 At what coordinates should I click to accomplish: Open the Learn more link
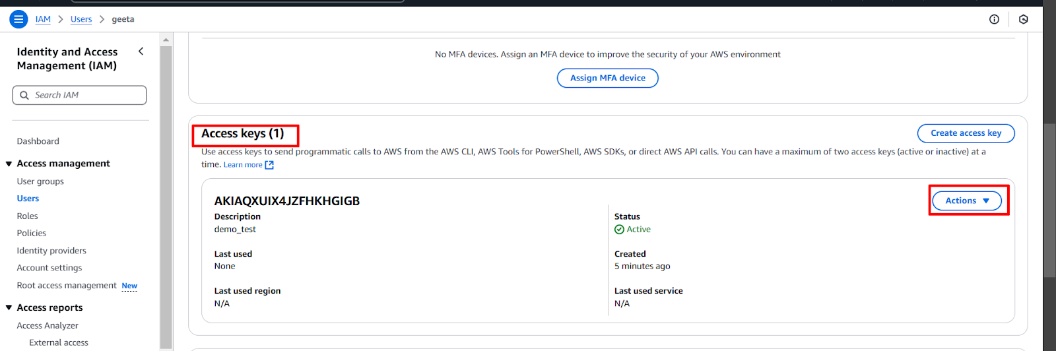coord(243,165)
